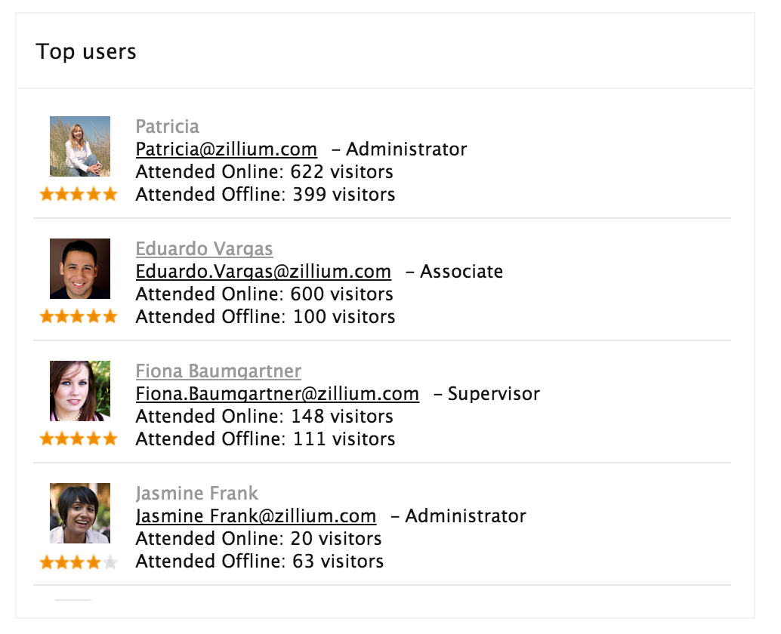Click the Eduardo.Vargas@zillium.com email link
Screen dimensions: 781x634
[x=263, y=272]
